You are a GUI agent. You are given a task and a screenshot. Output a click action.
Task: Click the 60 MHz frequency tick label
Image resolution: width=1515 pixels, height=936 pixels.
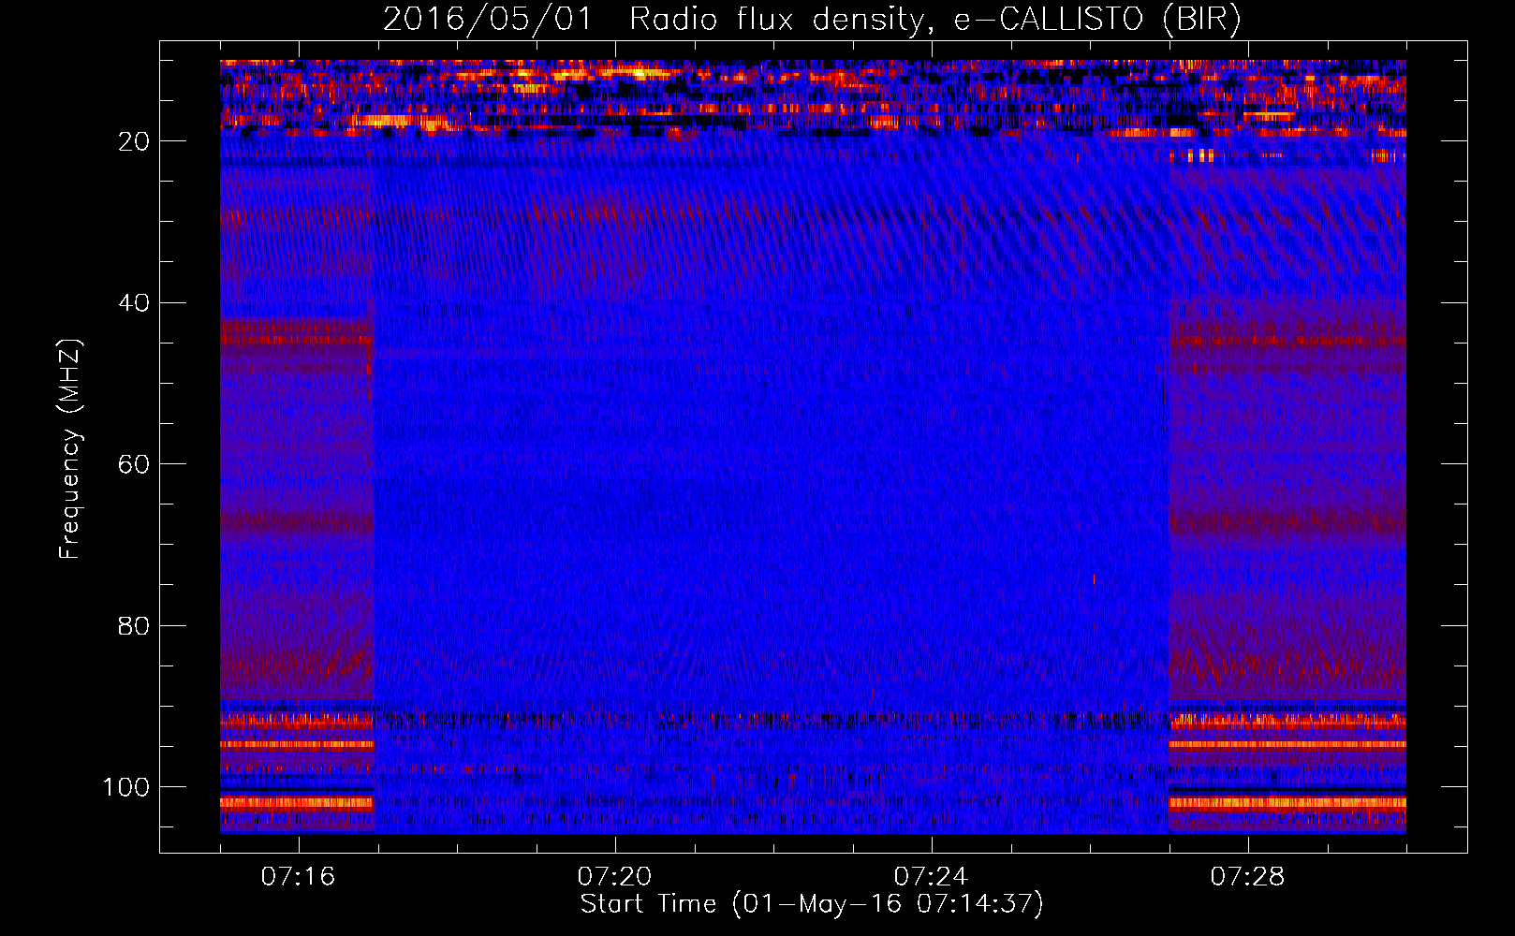tap(134, 464)
